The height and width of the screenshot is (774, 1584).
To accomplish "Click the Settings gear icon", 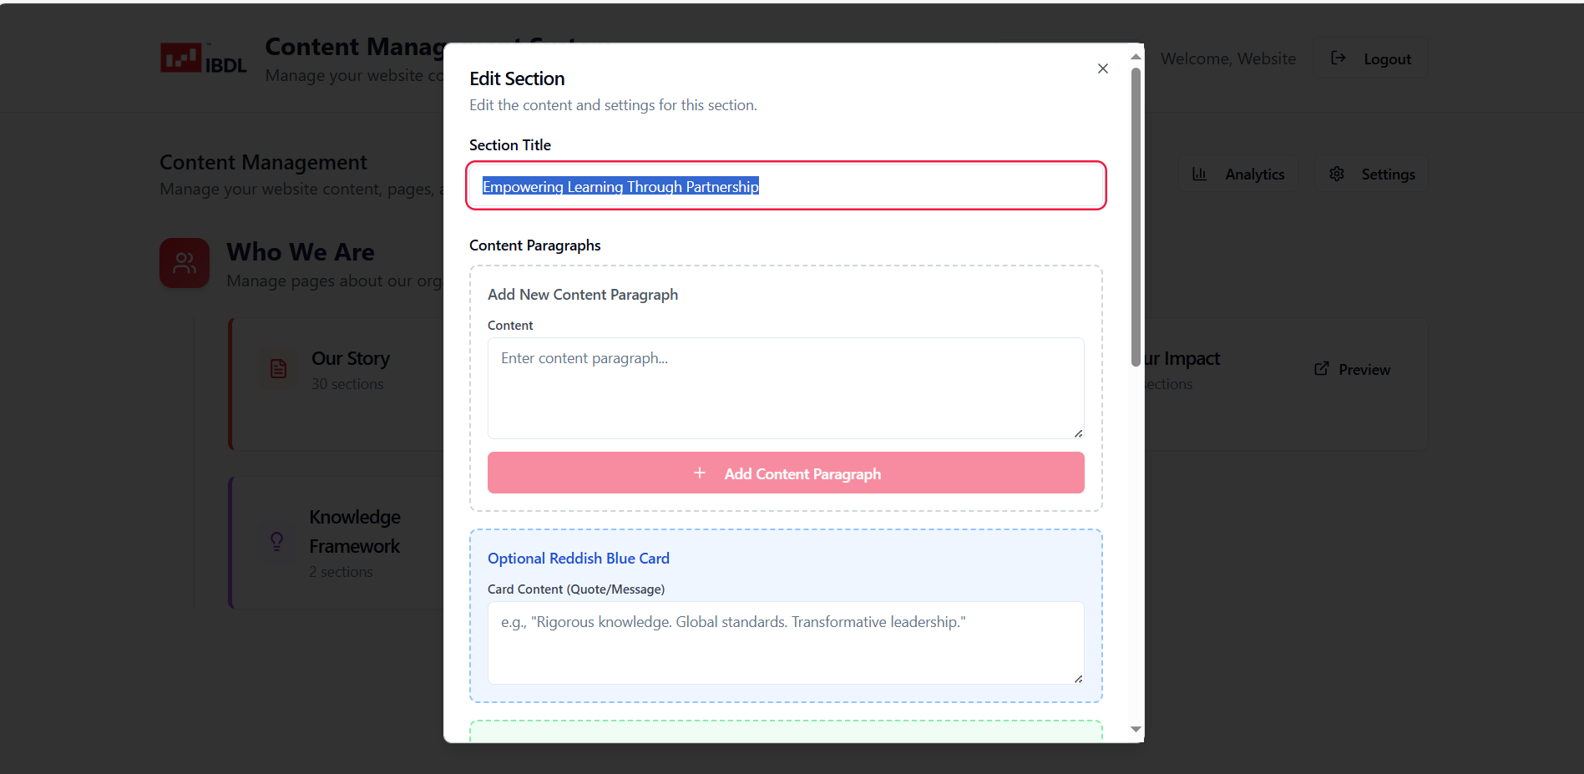I will point(1337,174).
